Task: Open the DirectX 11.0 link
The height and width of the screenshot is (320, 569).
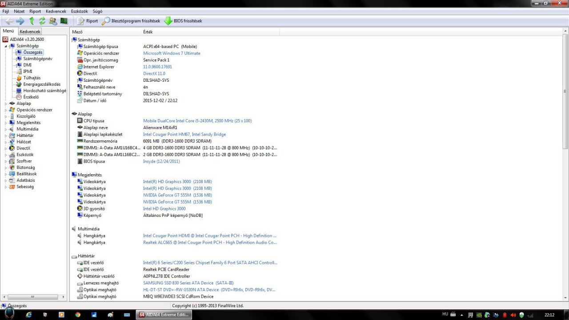Action: [154, 73]
